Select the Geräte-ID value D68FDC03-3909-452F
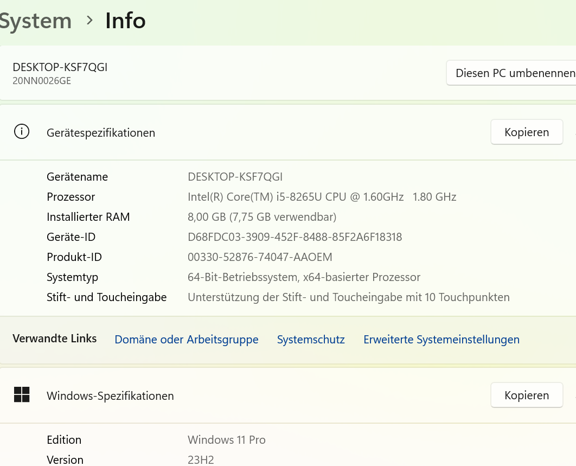This screenshot has width=576, height=466. coord(295,237)
